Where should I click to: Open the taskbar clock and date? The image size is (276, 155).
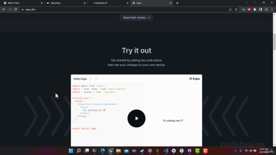tap(263, 151)
